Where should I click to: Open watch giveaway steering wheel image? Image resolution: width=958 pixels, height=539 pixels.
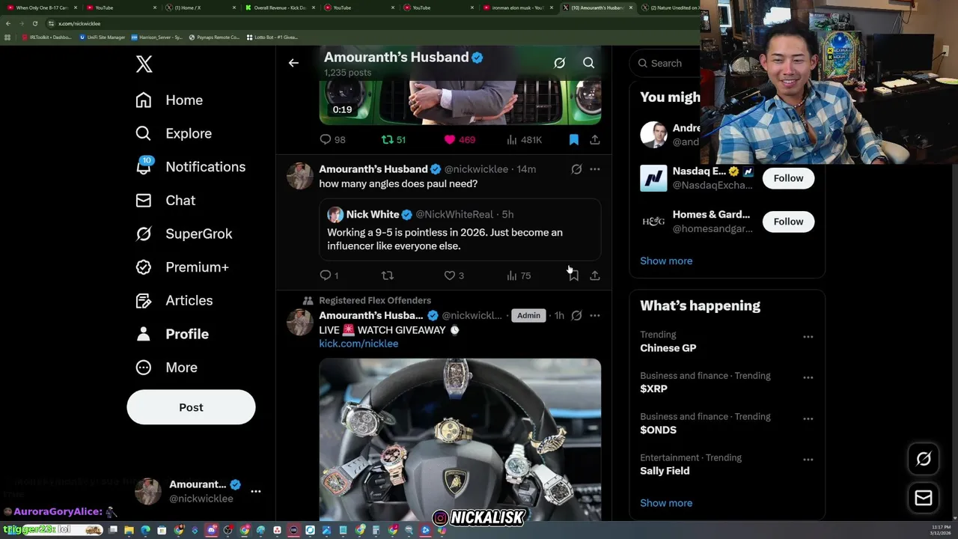tap(460, 439)
